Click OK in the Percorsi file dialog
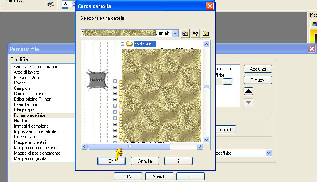The image size is (317, 182). click(128, 176)
